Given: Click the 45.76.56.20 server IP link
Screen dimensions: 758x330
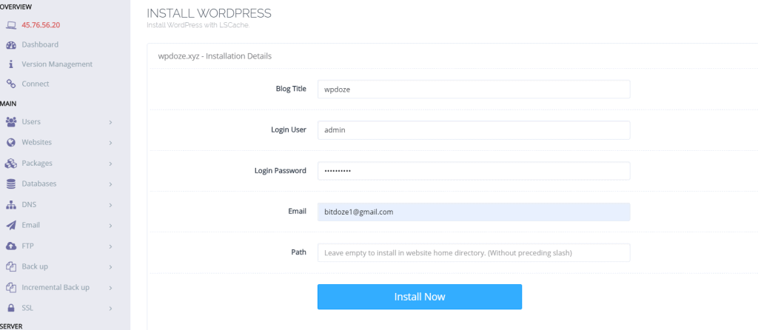Looking at the screenshot, I should 41,25.
